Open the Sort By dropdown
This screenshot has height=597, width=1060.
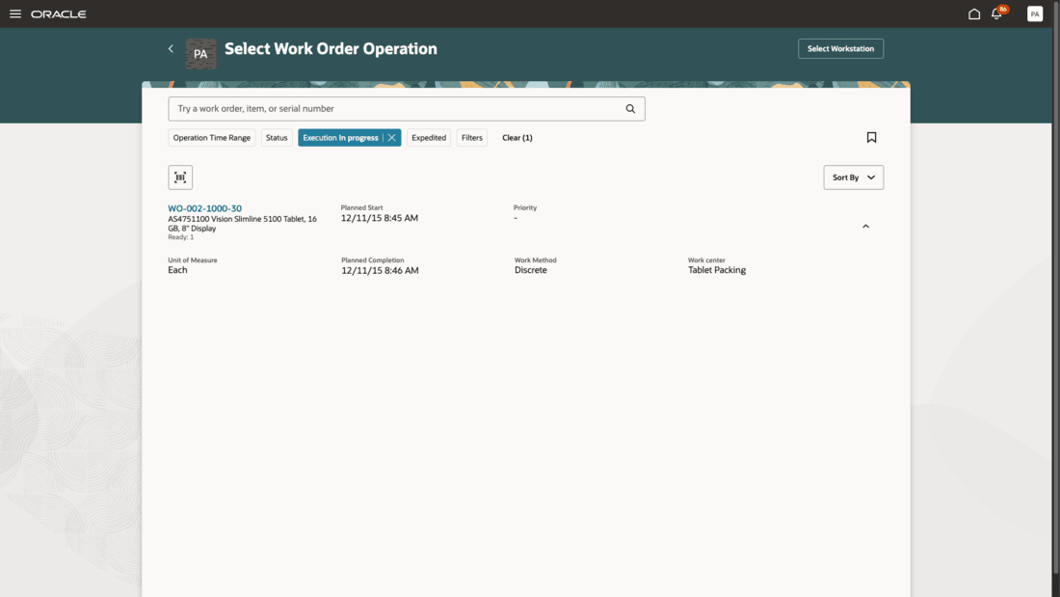853,176
